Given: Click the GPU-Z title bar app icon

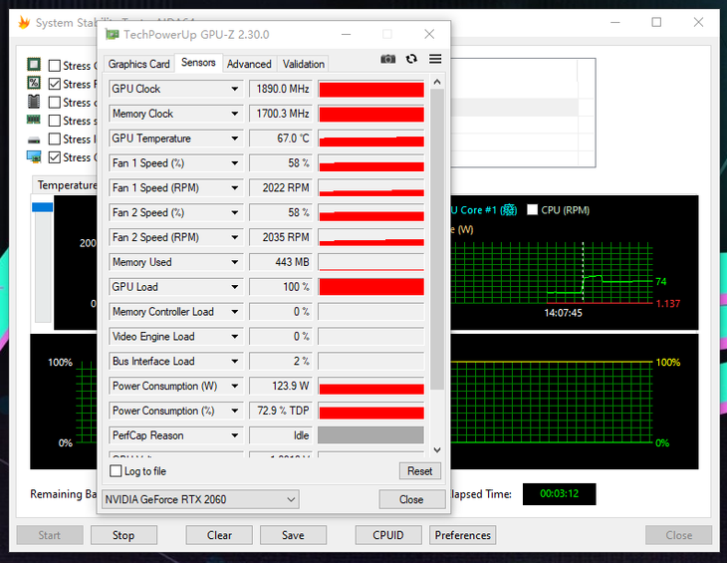Looking at the screenshot, I should (112, 35).
